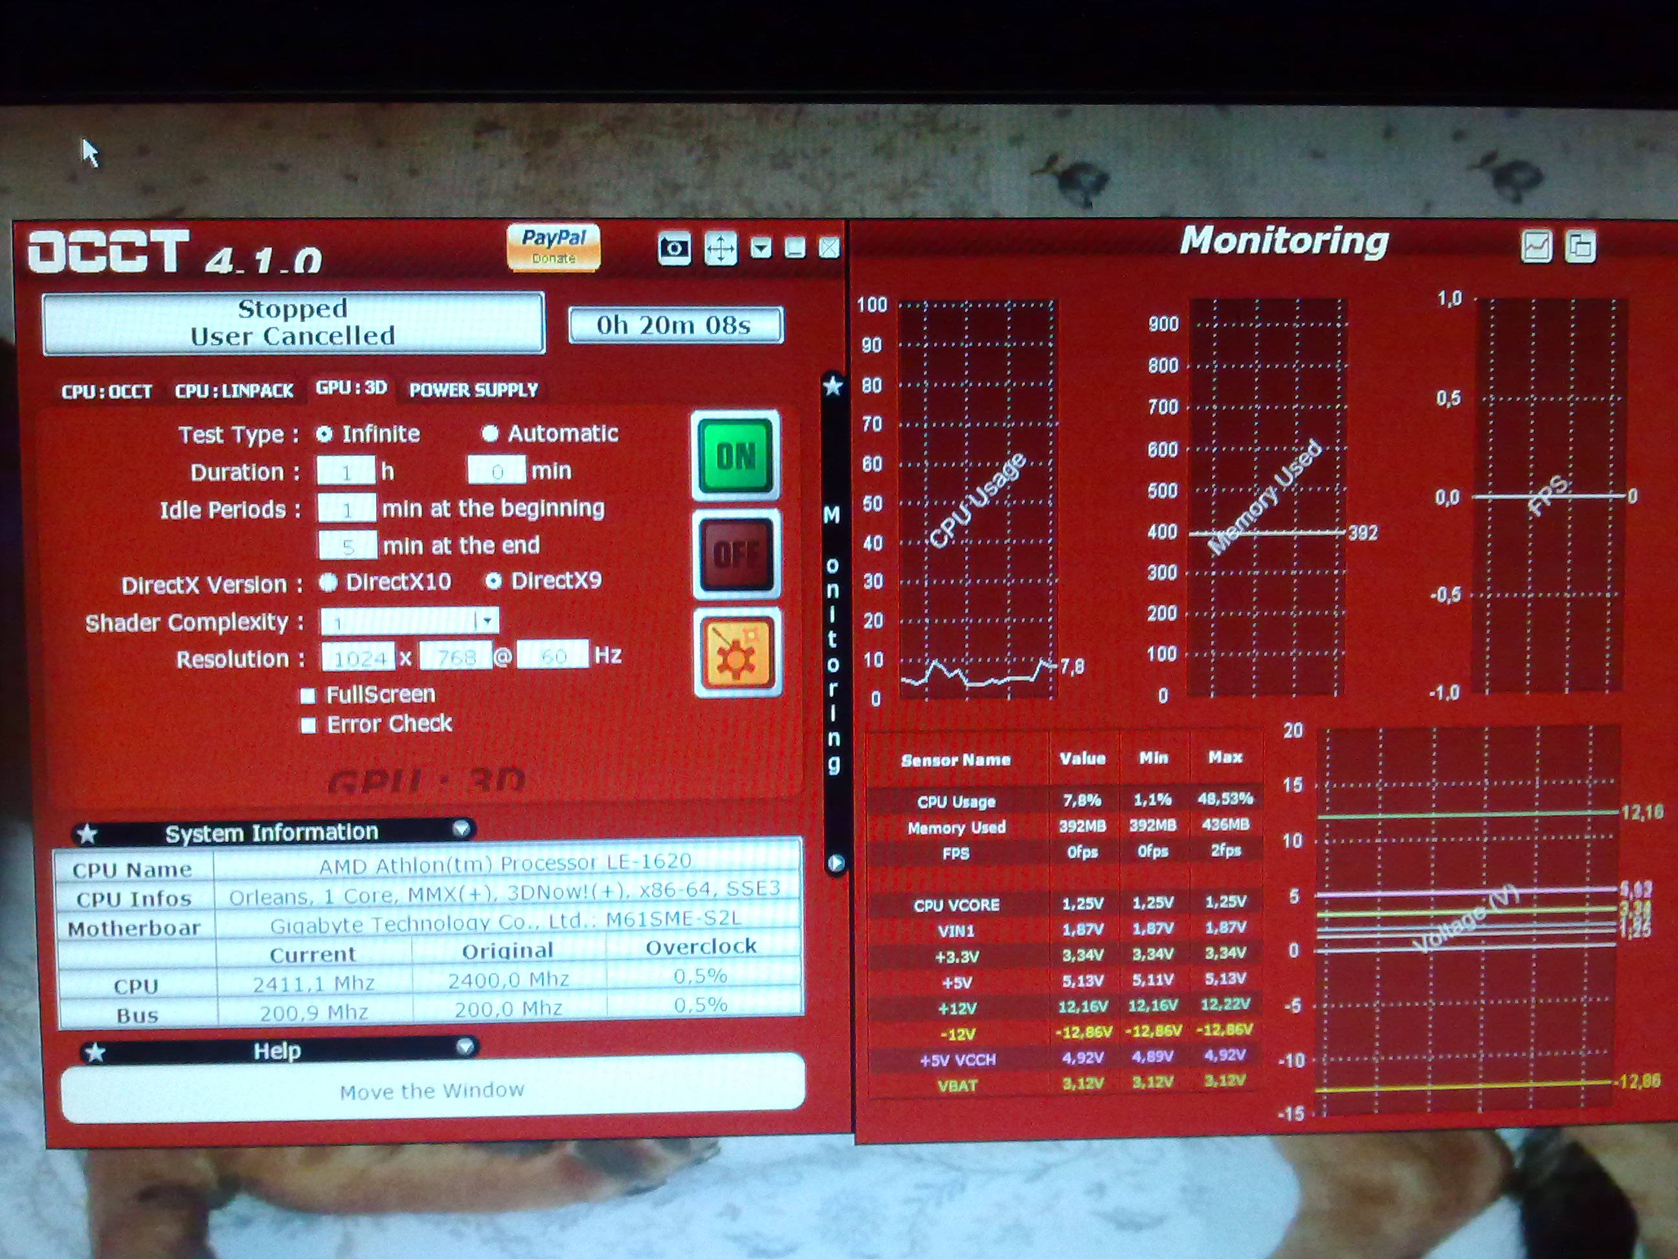Click the star icon beside Help
Viewport: 1678px width, 1259px height.
[95, 1053]
